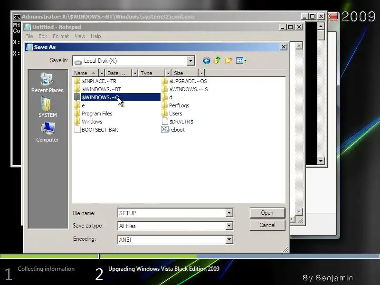
Task: Open the View menu icon
Action: coord(241,61)
